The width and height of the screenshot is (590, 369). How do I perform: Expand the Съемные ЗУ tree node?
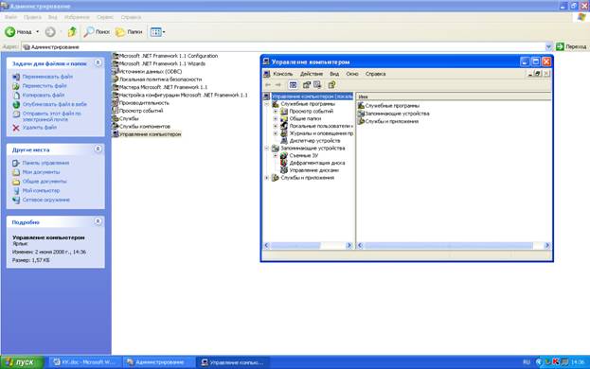(x=276, y=155)
